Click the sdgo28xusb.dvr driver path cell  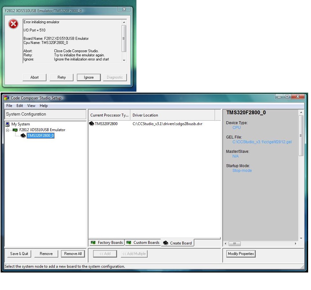(167, 124)
